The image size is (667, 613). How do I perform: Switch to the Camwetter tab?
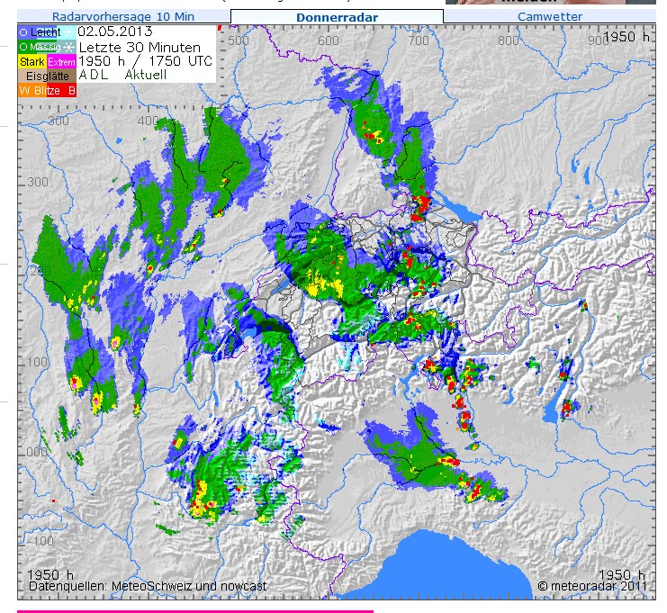[x=550, y=16]
